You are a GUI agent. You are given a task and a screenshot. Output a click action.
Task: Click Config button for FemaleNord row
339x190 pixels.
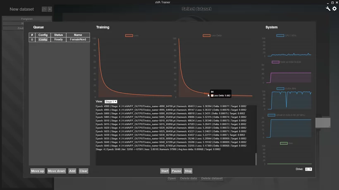43,40
